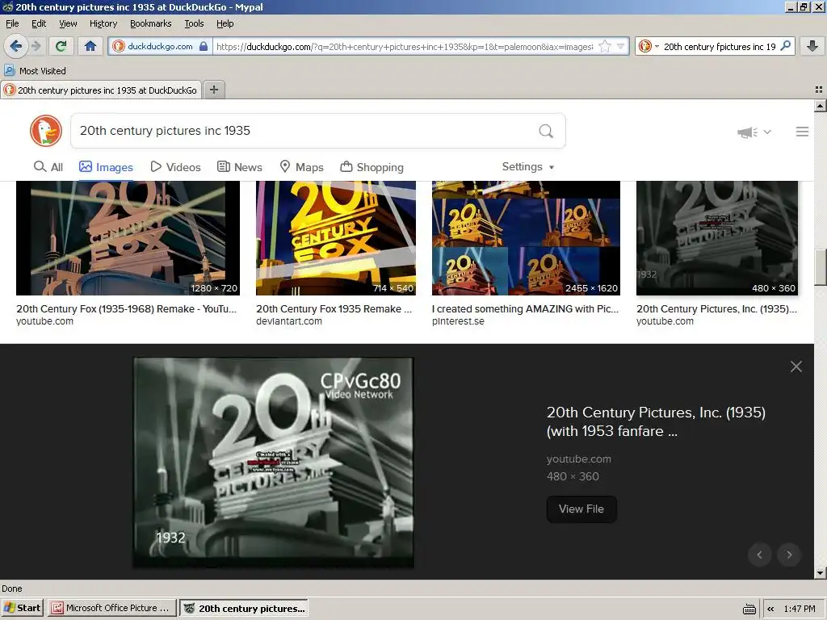
Task: Click the DuckDuckGo duck logo
Action: [x=46, y=131]
